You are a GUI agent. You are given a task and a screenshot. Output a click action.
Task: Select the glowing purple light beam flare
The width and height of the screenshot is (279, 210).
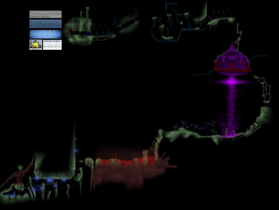(232, 82)
